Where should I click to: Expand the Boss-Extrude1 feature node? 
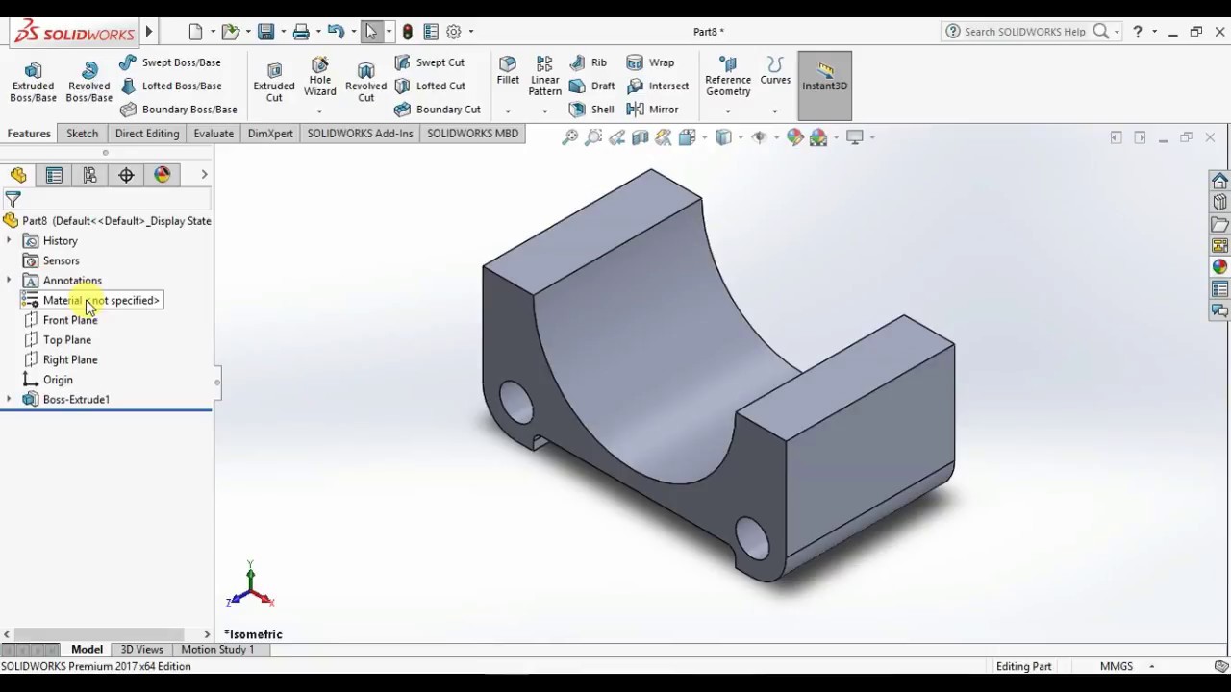[10, 399]
